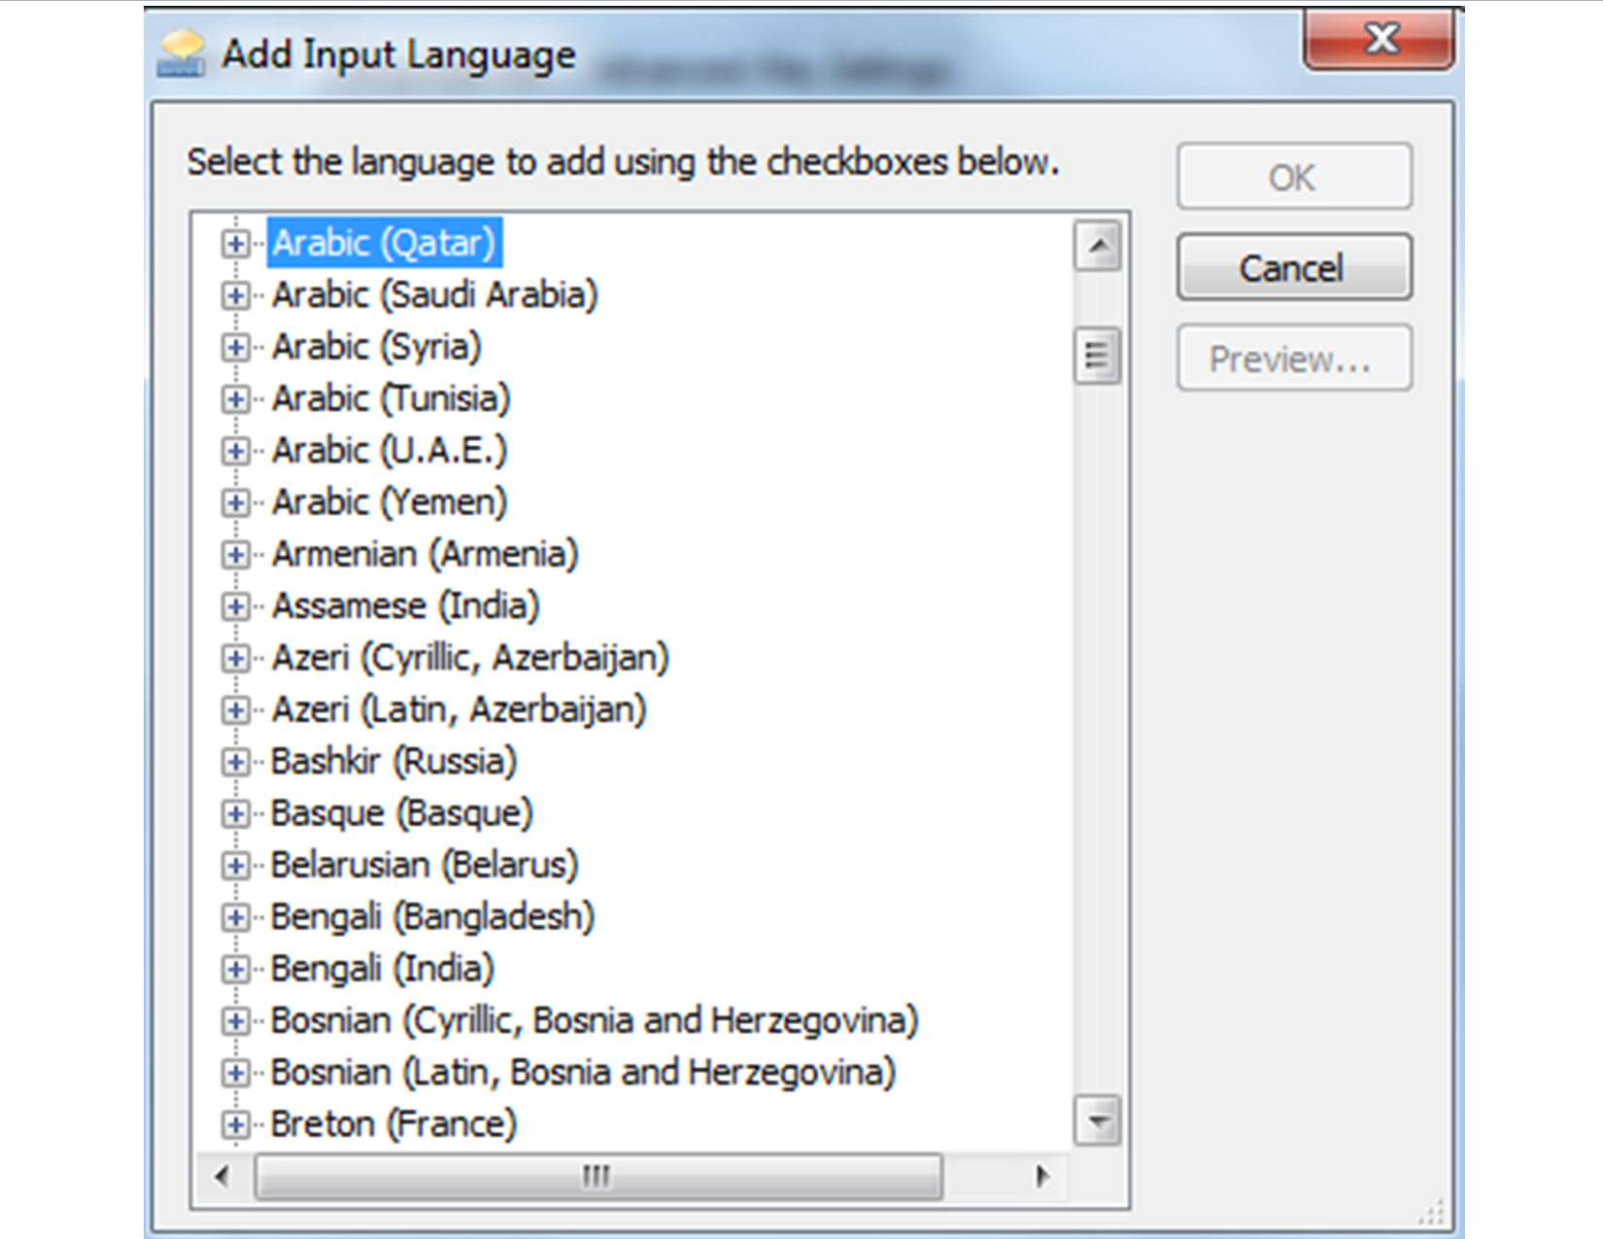Expand the Arabic (Syria) plus icon

(235, 347)
